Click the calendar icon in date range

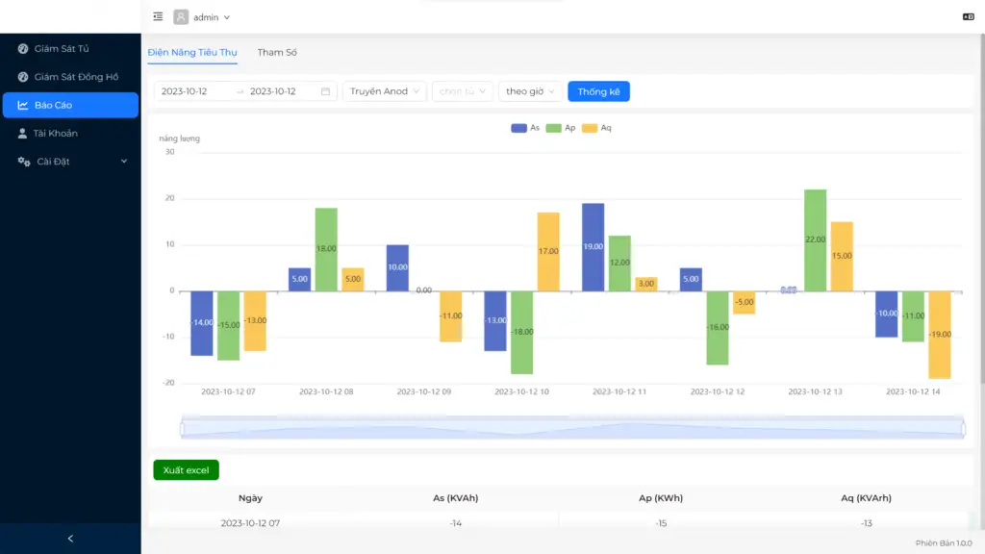coord(325,91)
